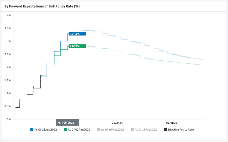Viewport: 228px width, 142px height.
Task: Click the grey As Of 16Feb2022 legend swatch
Action: [132, 130]
